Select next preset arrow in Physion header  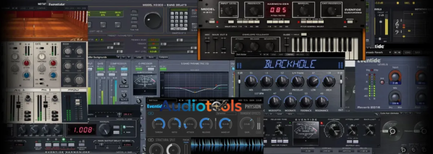pyautogui.click(x=182, y=101)
